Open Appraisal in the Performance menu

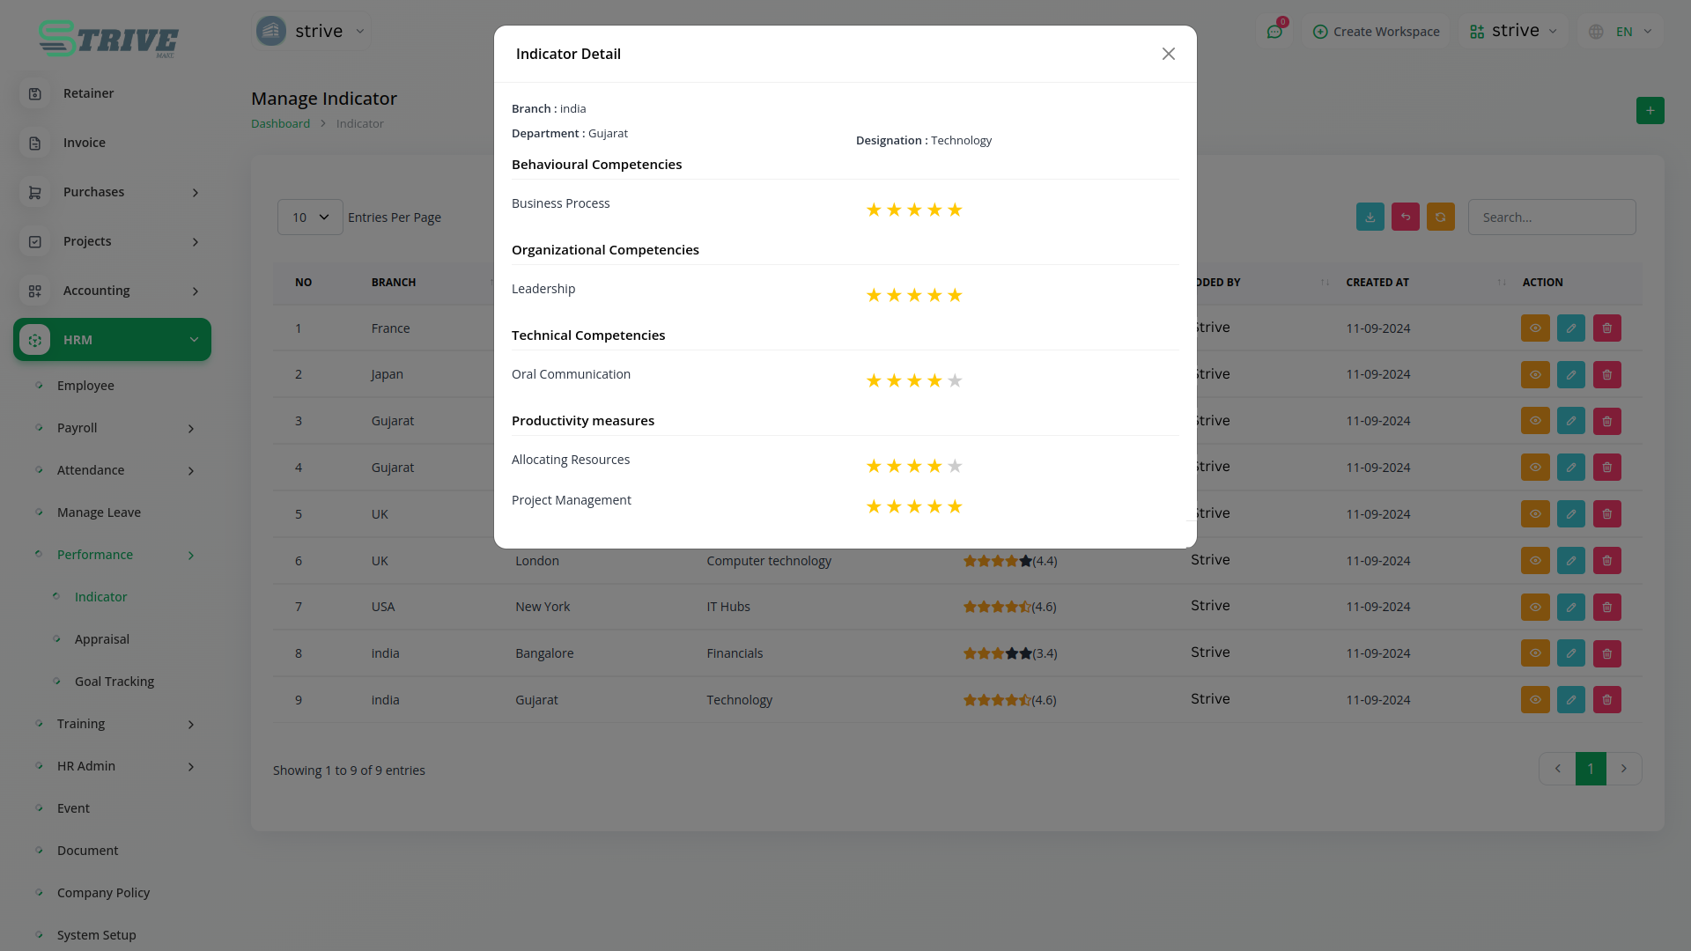point(102,639)
